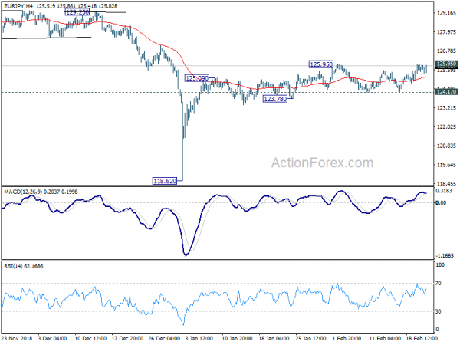Click the 129.250 price label

(x=77, y=12)
